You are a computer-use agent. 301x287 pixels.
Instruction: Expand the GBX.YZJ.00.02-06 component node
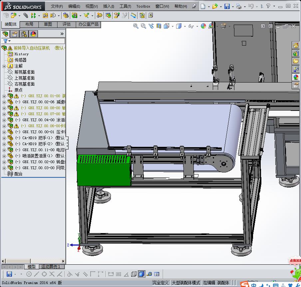click(x=4, y=102)
